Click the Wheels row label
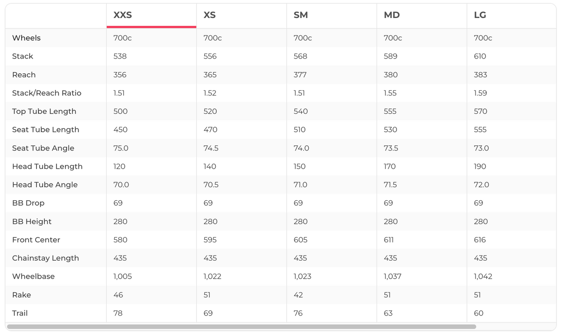The width and height of the screenshot is (561, 334). point(26,38)
